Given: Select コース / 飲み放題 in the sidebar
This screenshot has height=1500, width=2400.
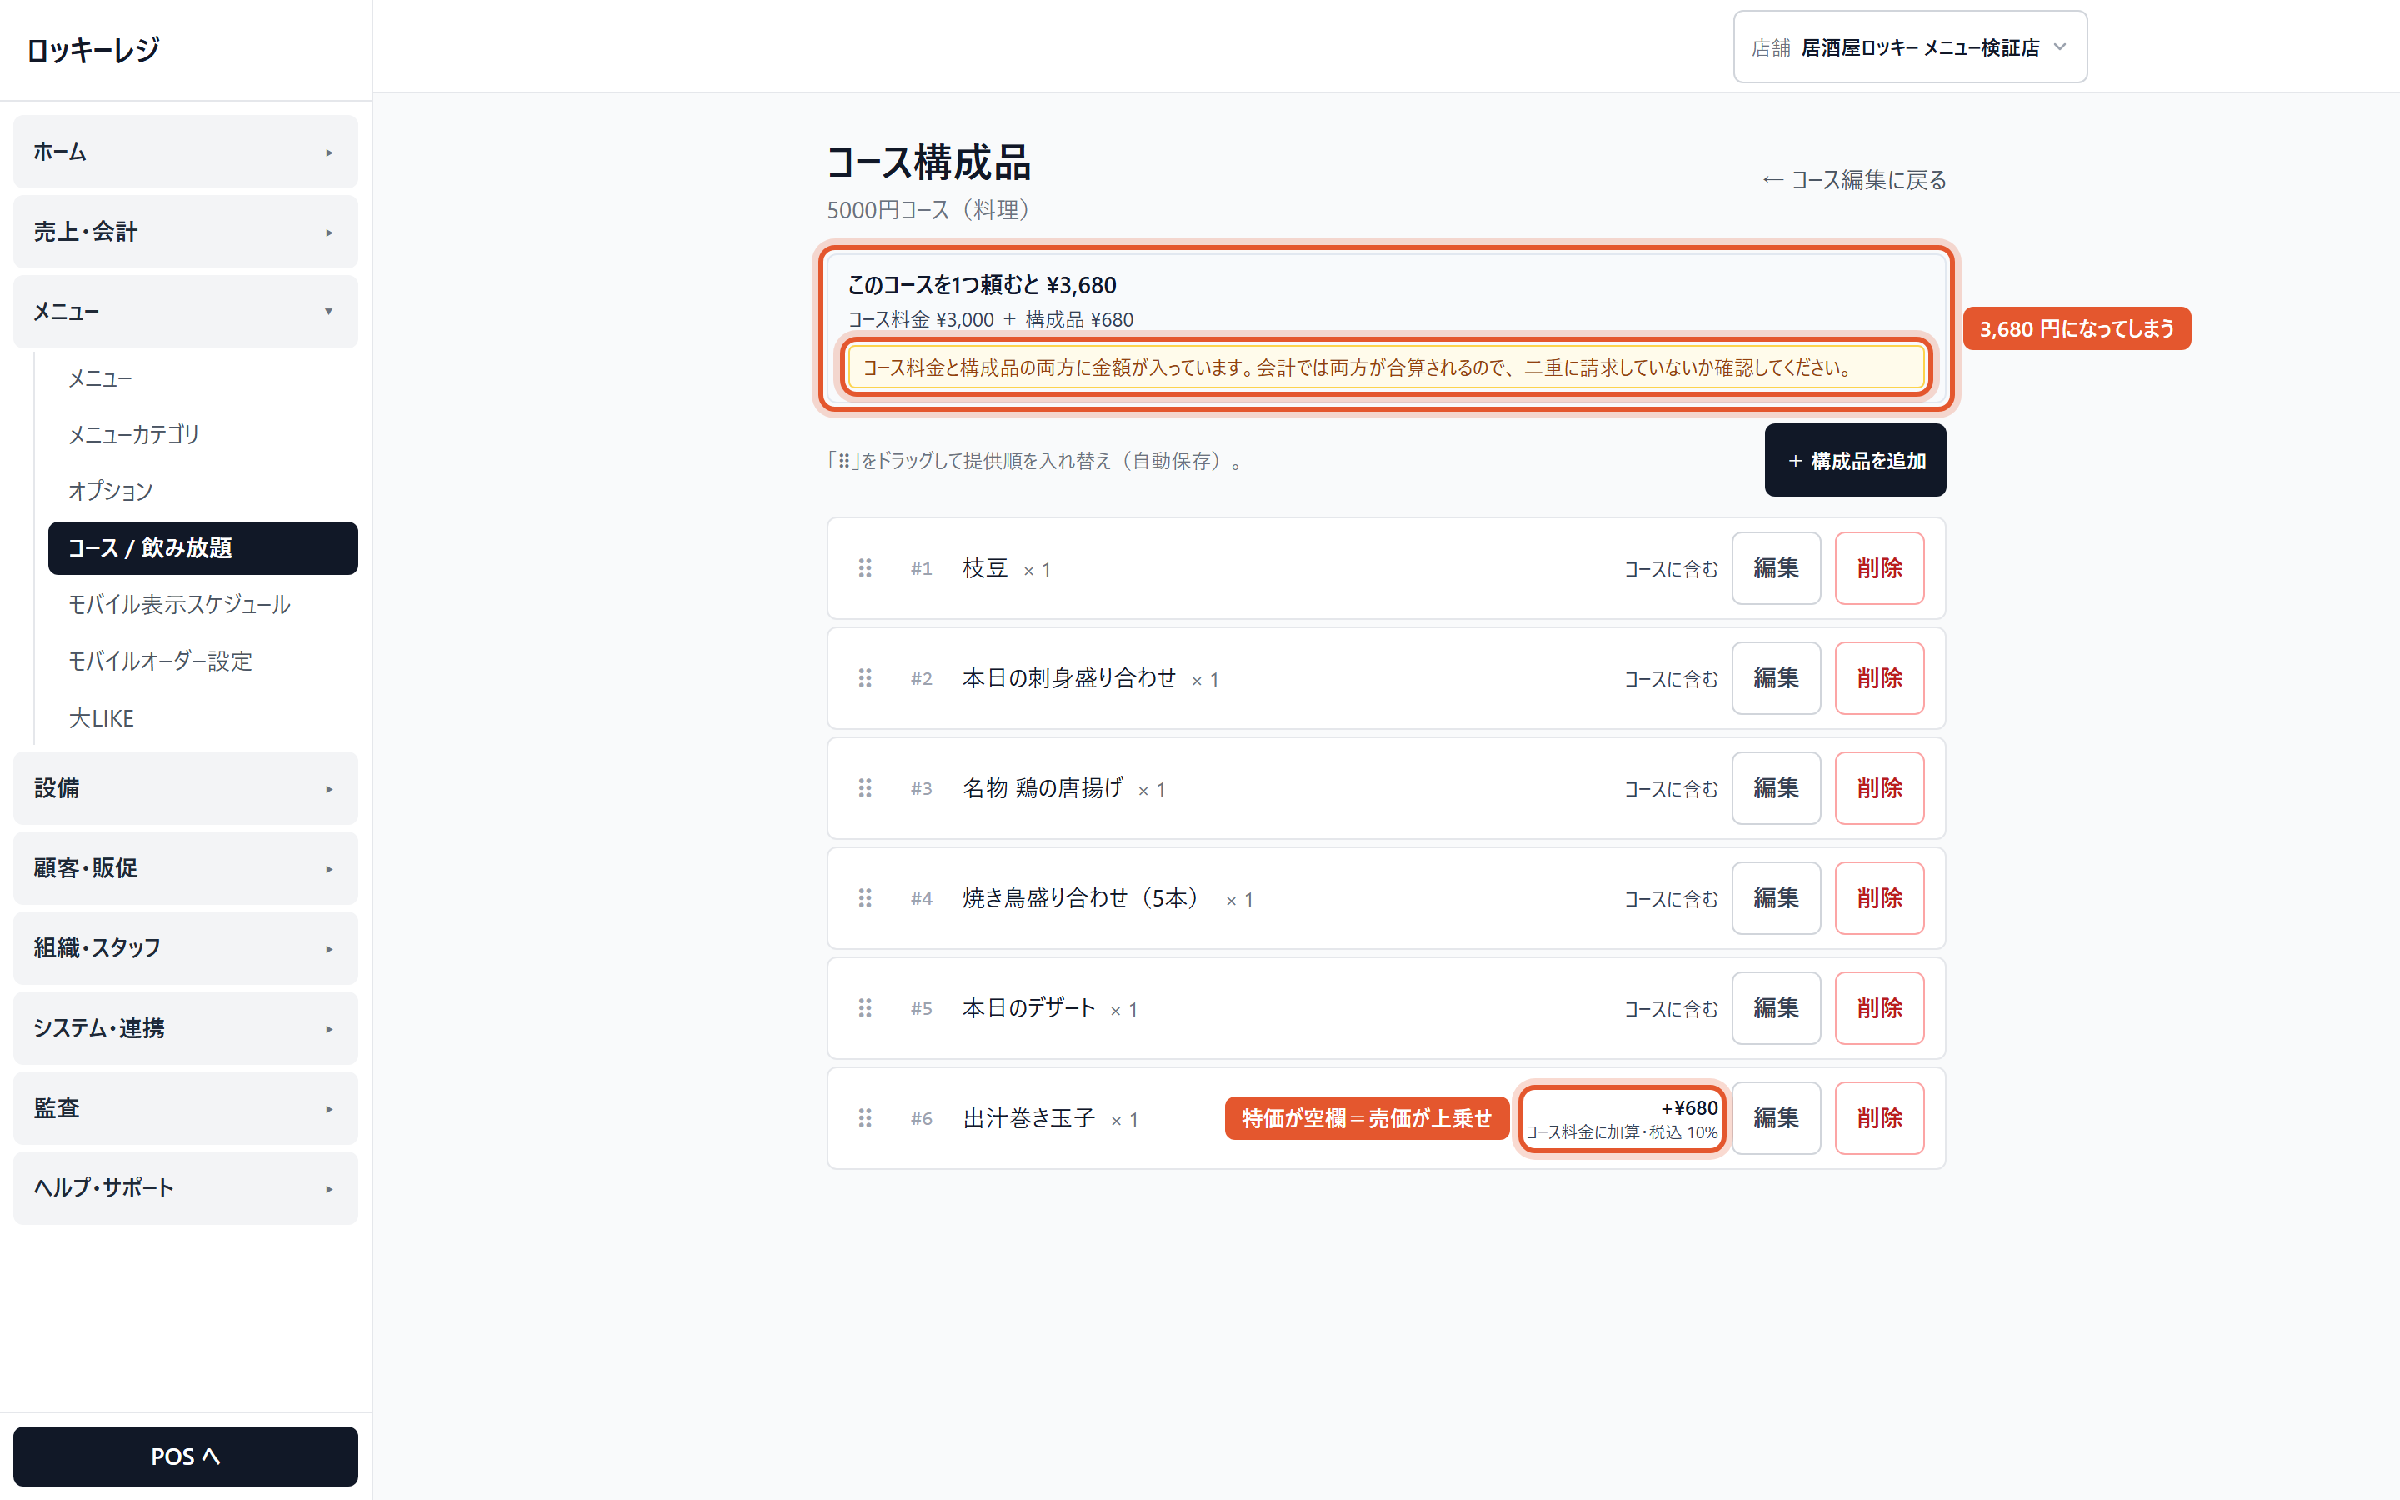Looking at the screenshot, I should pyautogui.click(x=202, y=547).
